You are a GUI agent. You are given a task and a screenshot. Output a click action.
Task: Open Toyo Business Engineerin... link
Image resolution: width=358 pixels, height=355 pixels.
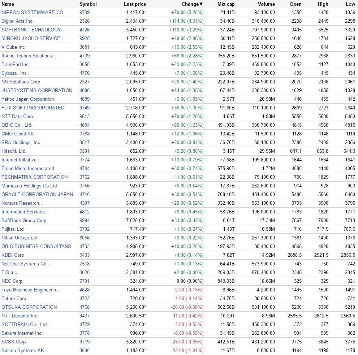[31, 290]
